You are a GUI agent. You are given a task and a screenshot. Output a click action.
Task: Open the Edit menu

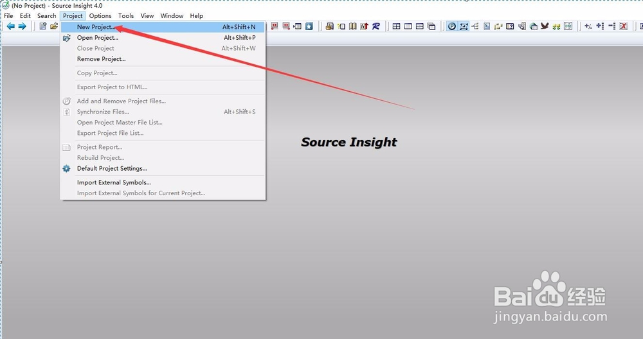click(x=26, y=15)
